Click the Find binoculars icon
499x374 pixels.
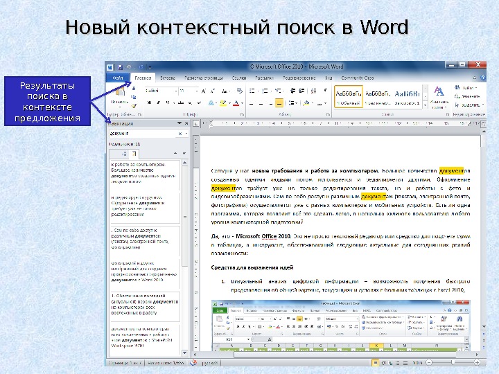pyautogui.click(x=457, y=87)
